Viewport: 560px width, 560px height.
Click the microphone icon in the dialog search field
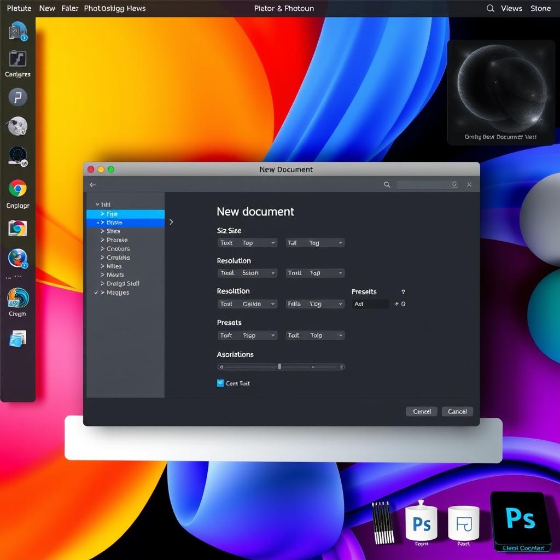pos(454,184)
